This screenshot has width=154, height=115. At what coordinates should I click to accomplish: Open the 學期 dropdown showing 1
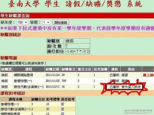click(46, 22)
